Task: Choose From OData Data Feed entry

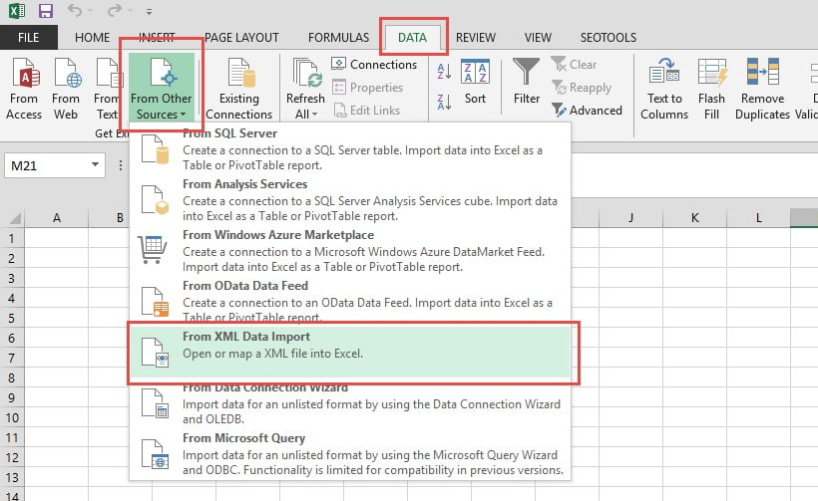Action: (350, 301)
